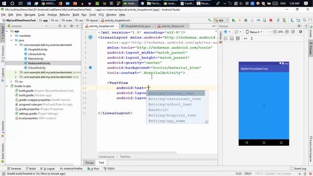313x176 pixels.
Task: Select the design plus blueprint view icon
Action: tap(238, 38)
